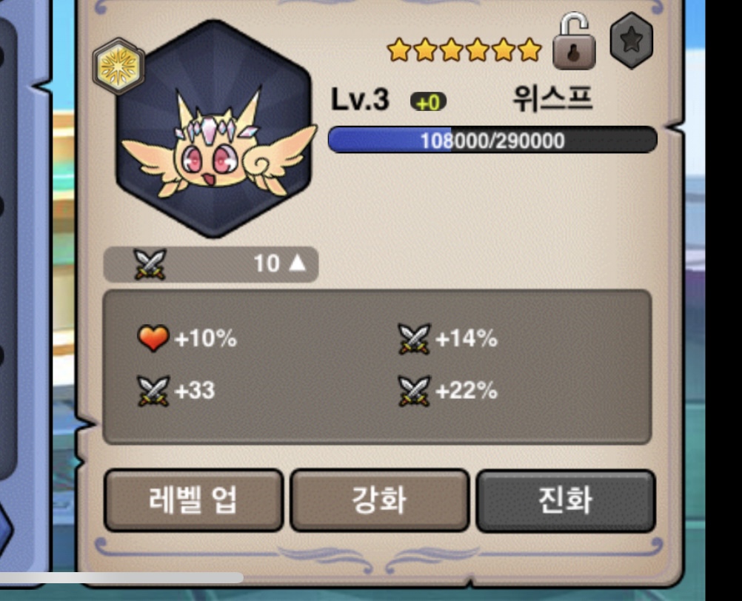Click the crossed swords attack power icon
The width and height of the screenshot is (742, 601).
pos(150,263)
